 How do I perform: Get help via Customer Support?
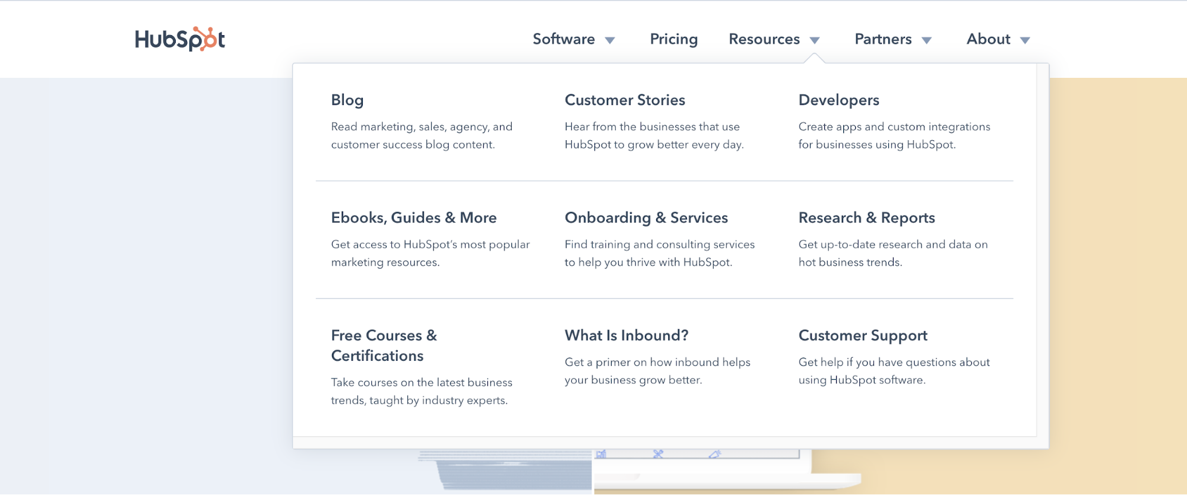[x=863, y=336]
